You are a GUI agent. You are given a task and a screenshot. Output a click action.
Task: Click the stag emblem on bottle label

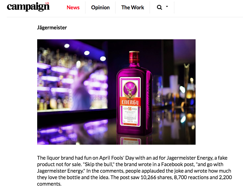tap(130, 89)
